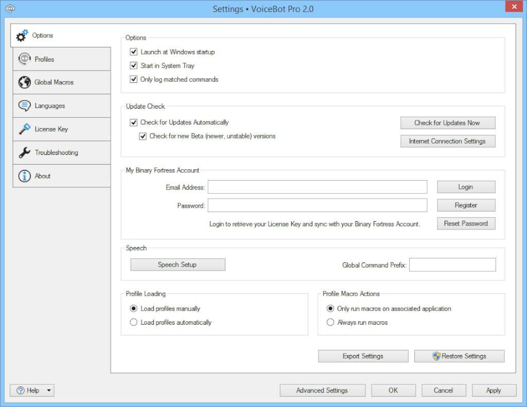Click the VoiceBot icon in the title bar
This screenshot has height=407, width=527.
pyautogui.click(x=10, y=8)
